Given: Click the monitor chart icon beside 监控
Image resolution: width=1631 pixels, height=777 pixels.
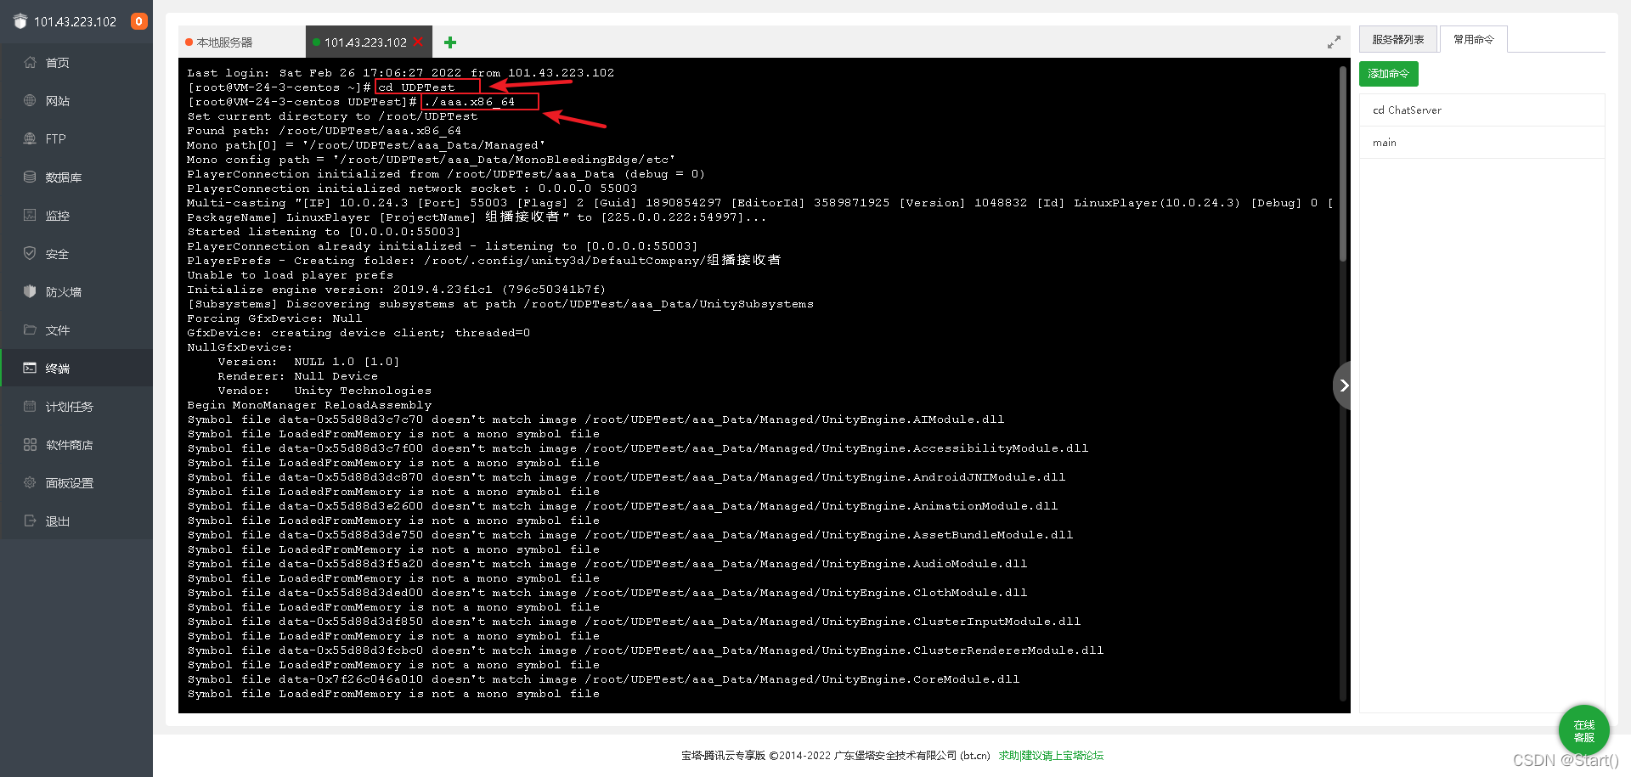Looking at the screenshot, I should (x=30, y=215).
